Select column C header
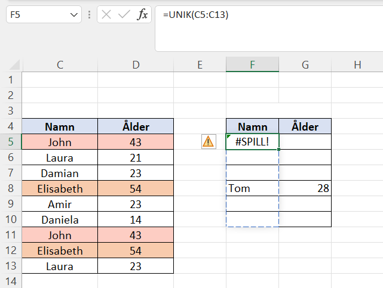This screenshot has height=288, width=383. click(x=60, y=65)
